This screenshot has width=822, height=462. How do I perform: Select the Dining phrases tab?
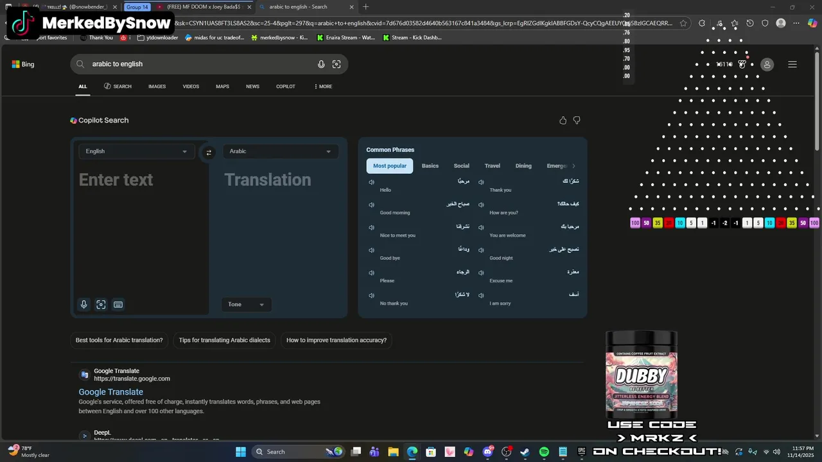pyautogui.click(x=523, y=166)
